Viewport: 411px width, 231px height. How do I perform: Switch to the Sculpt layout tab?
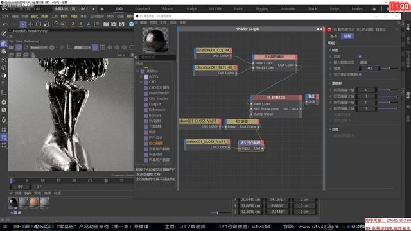191,8
